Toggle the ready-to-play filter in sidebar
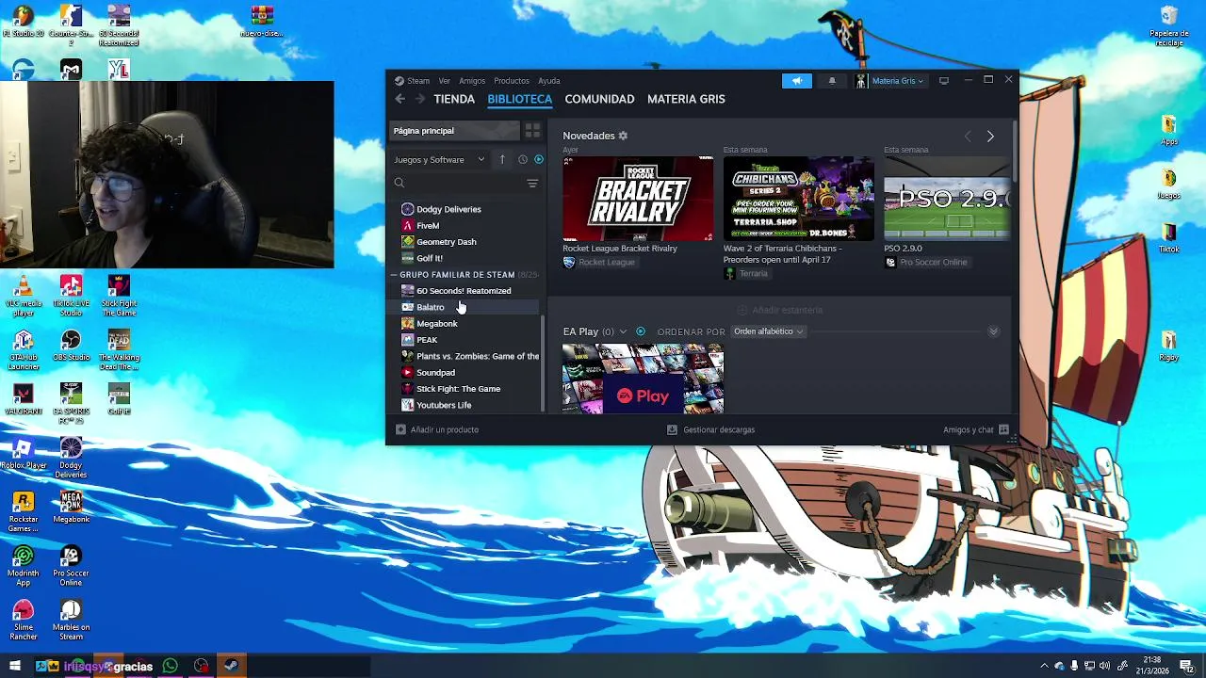The width and height of the screenshot is (1206, 678). point(539,160)
